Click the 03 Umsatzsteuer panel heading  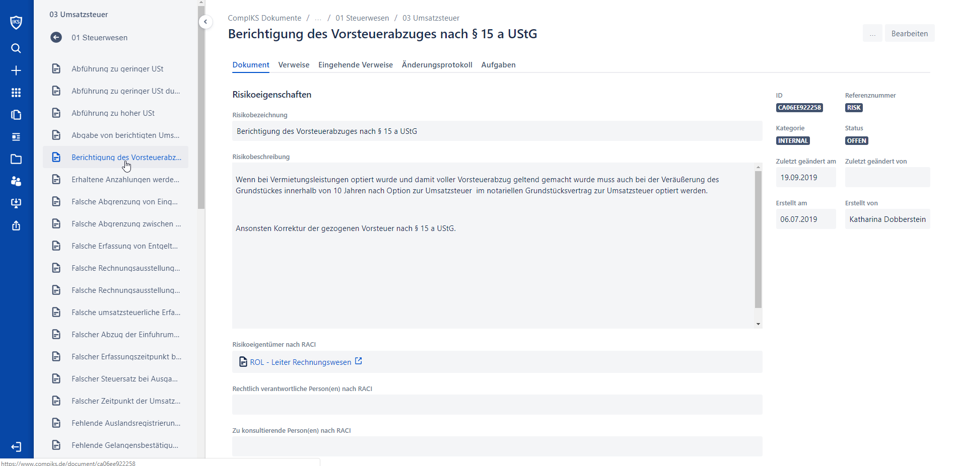[x=79, y=15]
